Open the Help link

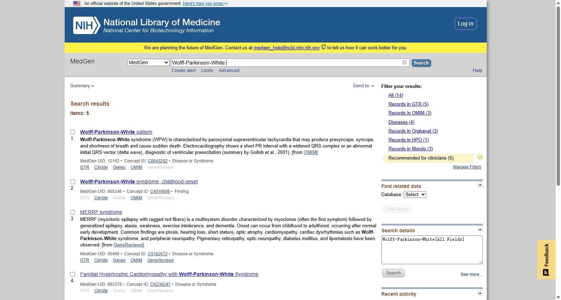(x=477, y=71)
